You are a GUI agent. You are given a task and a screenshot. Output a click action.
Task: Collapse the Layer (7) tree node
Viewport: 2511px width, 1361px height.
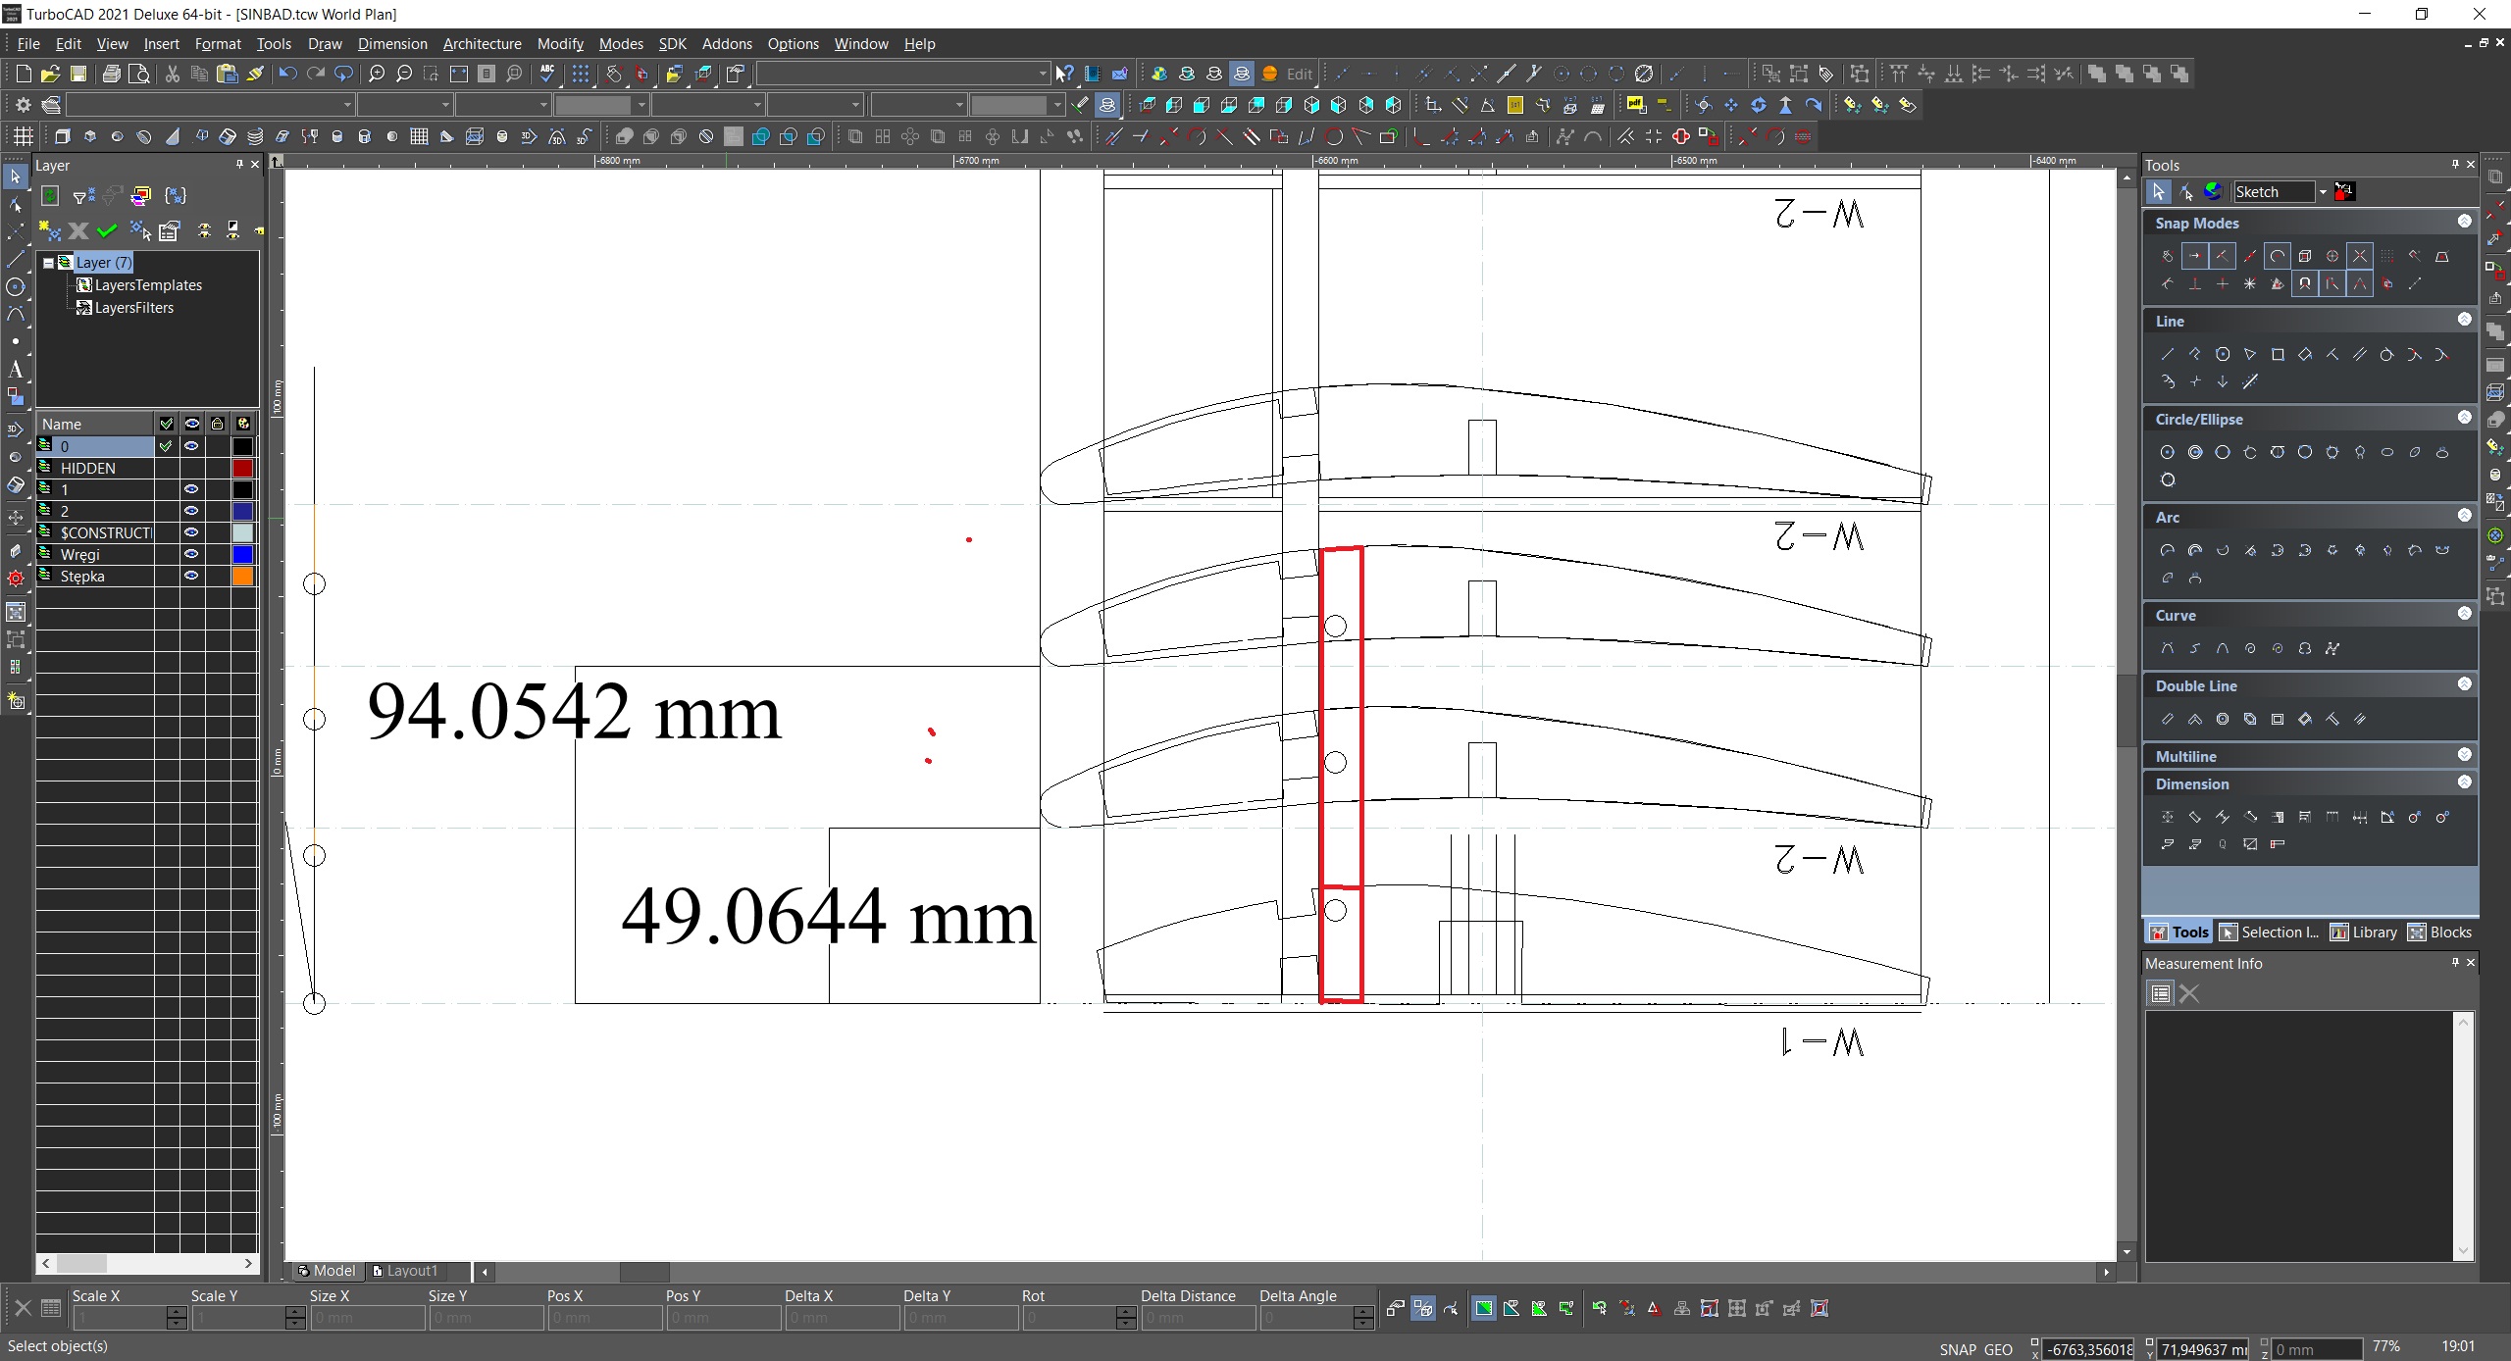(48, 263)
